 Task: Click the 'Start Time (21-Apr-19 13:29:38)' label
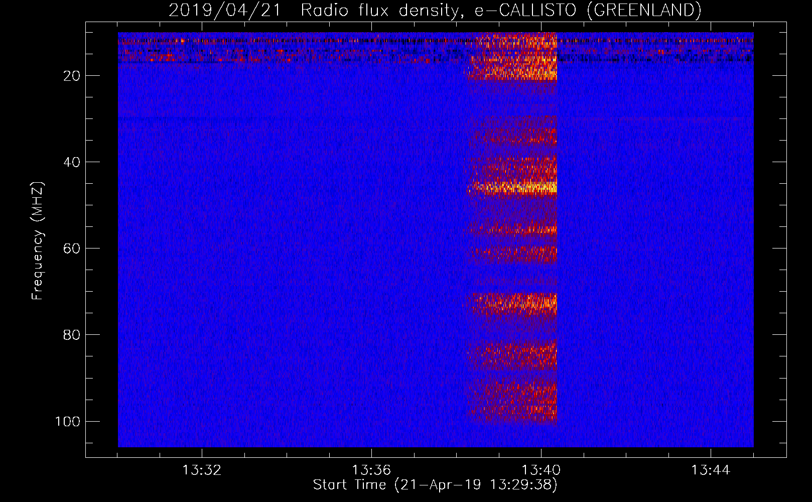(x=435, y=485)
